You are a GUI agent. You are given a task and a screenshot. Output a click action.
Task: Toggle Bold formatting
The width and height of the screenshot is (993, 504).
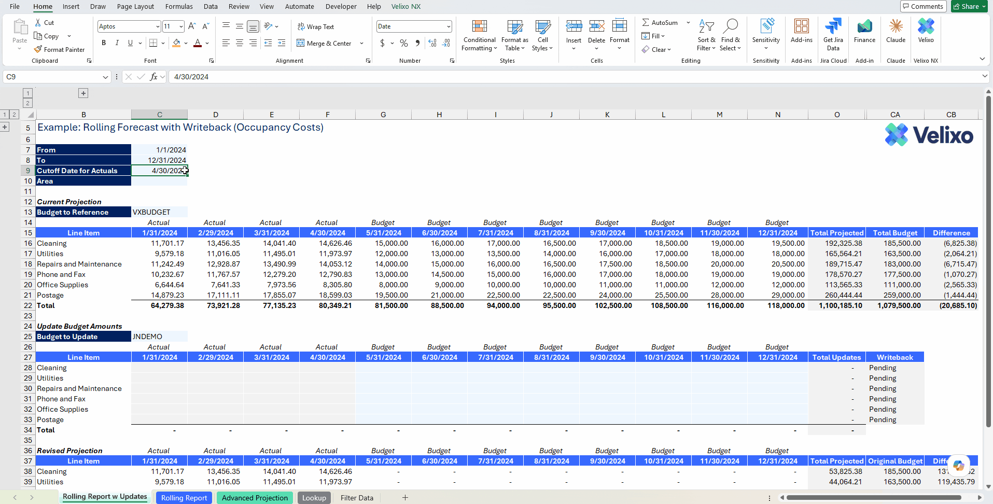(x=104, y=43)
